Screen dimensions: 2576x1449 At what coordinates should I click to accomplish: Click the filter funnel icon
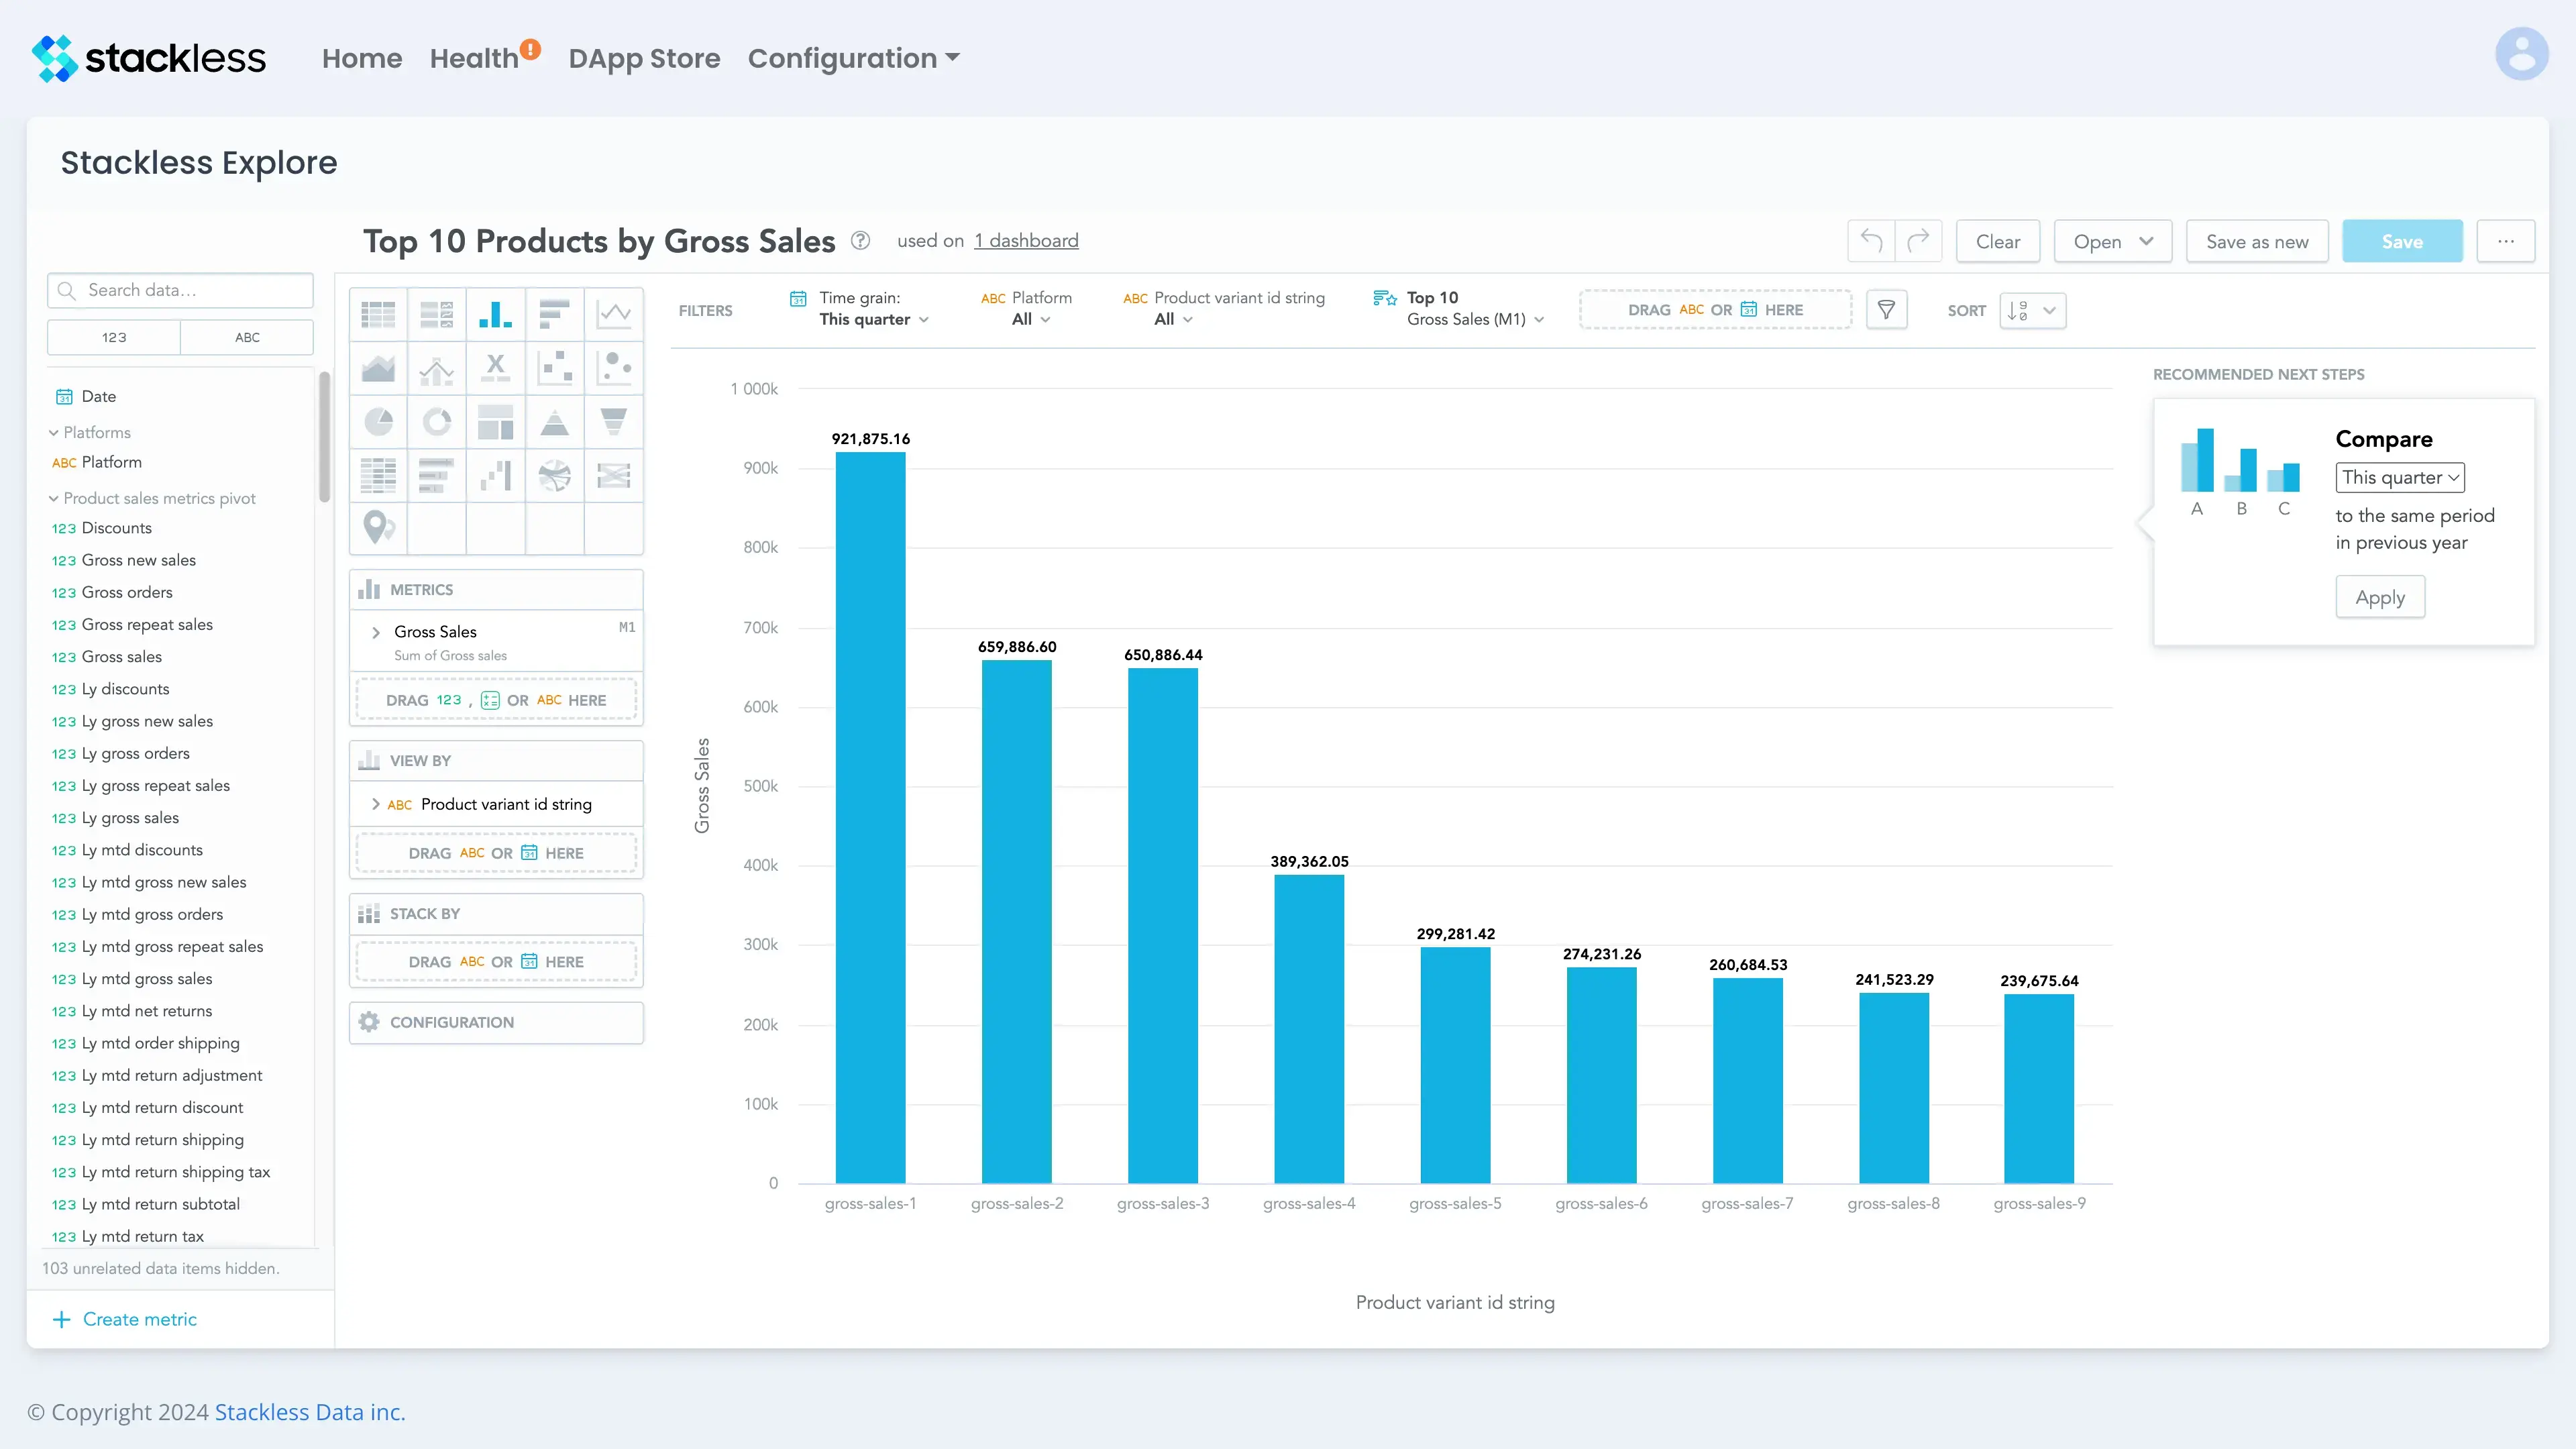tap(1888, 311)
